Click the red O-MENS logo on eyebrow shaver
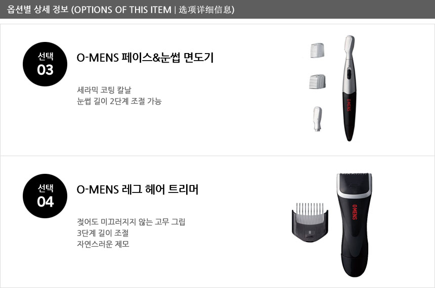 coord(349,105)
